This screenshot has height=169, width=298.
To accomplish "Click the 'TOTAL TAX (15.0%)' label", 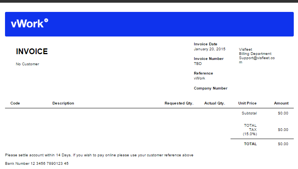I will click(x=250, y=130).
